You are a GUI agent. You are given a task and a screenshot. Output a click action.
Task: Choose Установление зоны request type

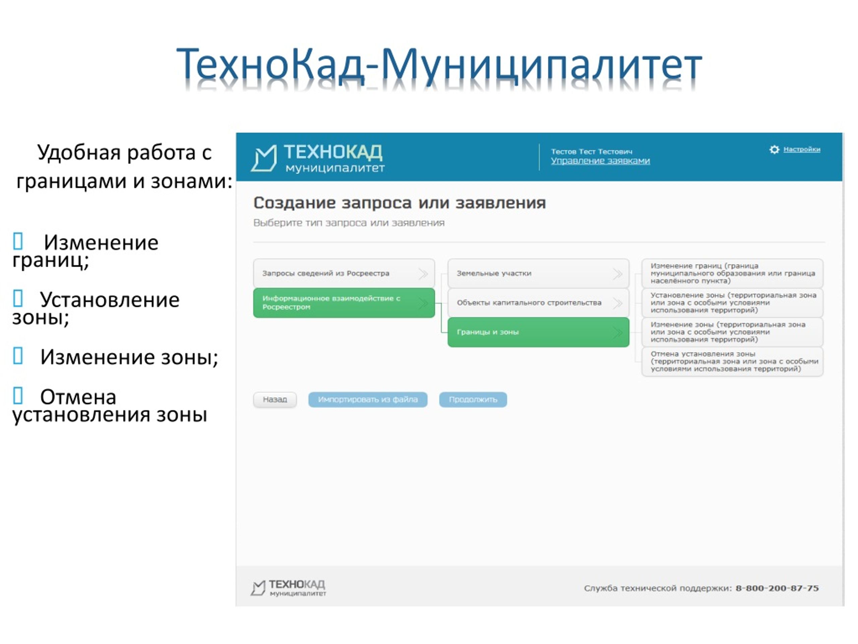(732, 303)
